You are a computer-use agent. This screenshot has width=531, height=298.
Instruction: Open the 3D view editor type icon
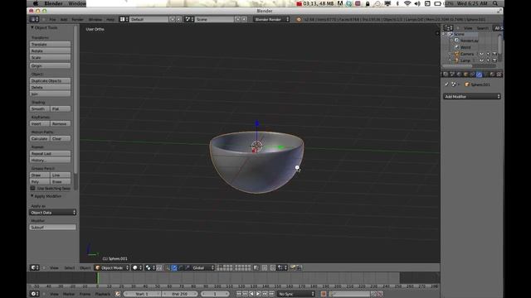pos(35,267)
